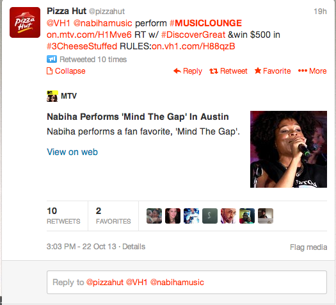Viewport: 336px width, 305px height.
Task: View the 2 Favorites list
Action: 113,215
